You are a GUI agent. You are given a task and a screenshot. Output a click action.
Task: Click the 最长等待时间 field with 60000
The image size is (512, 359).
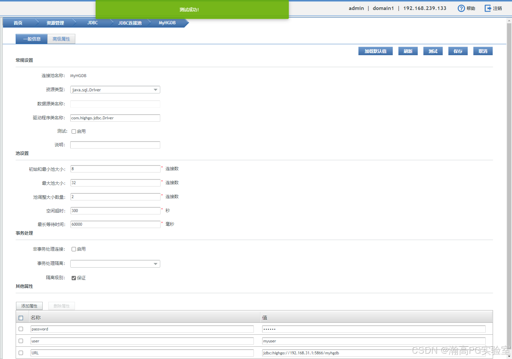point(115,224)
